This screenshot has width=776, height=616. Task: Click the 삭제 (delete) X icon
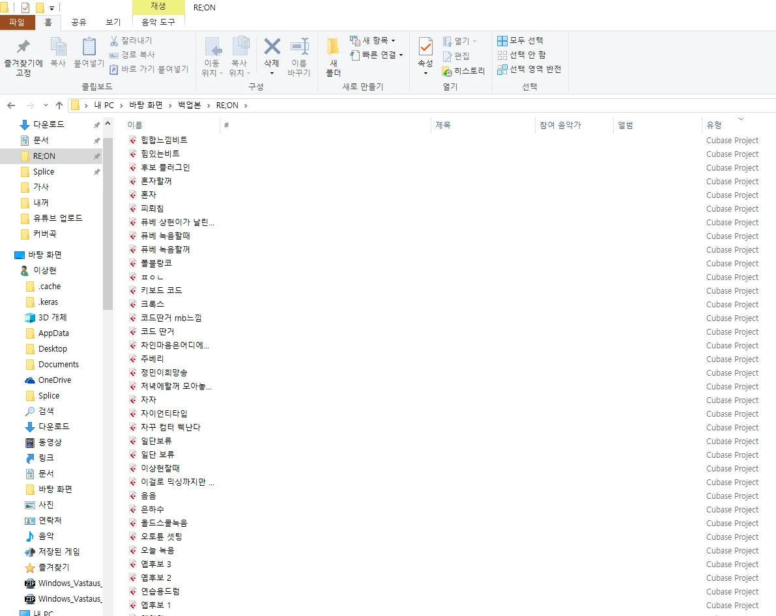272,47
